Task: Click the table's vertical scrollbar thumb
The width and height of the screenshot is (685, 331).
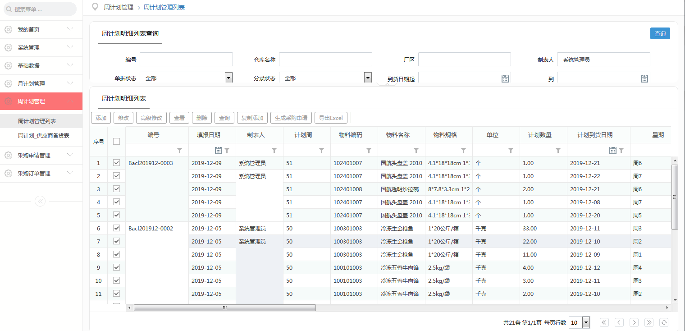Action: pyautogui.click(x=674, y=197)
